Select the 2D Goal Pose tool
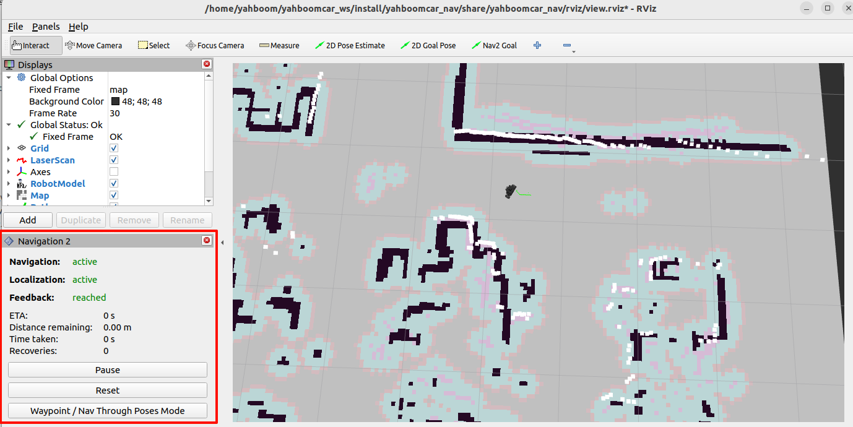 tap(428, 45)
